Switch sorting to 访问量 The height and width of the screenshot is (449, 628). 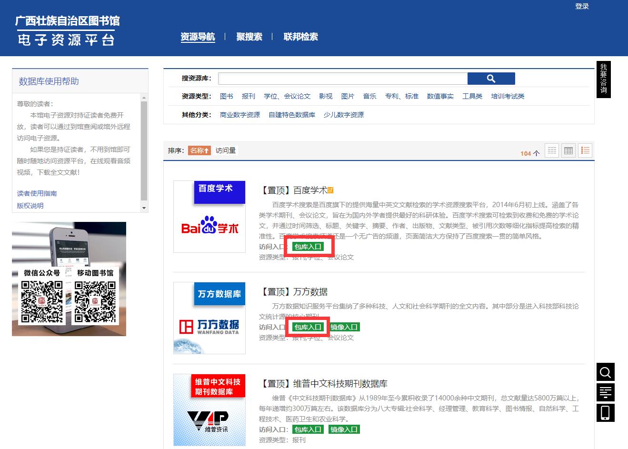coord(225,150)
